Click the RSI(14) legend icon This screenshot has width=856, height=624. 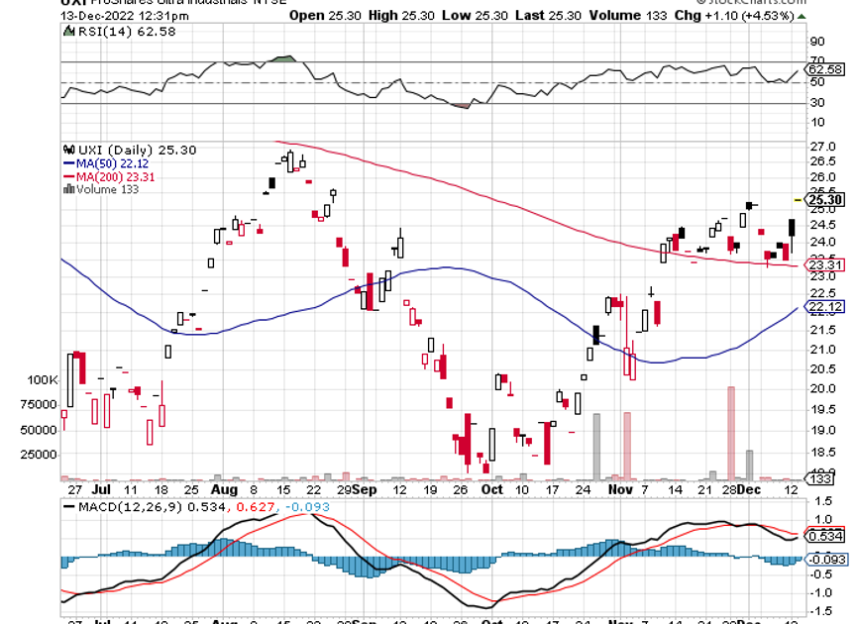coord(68,32)
